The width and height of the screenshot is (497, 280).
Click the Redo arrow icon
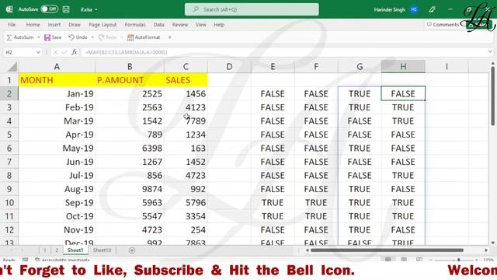(x=102, y=37)
